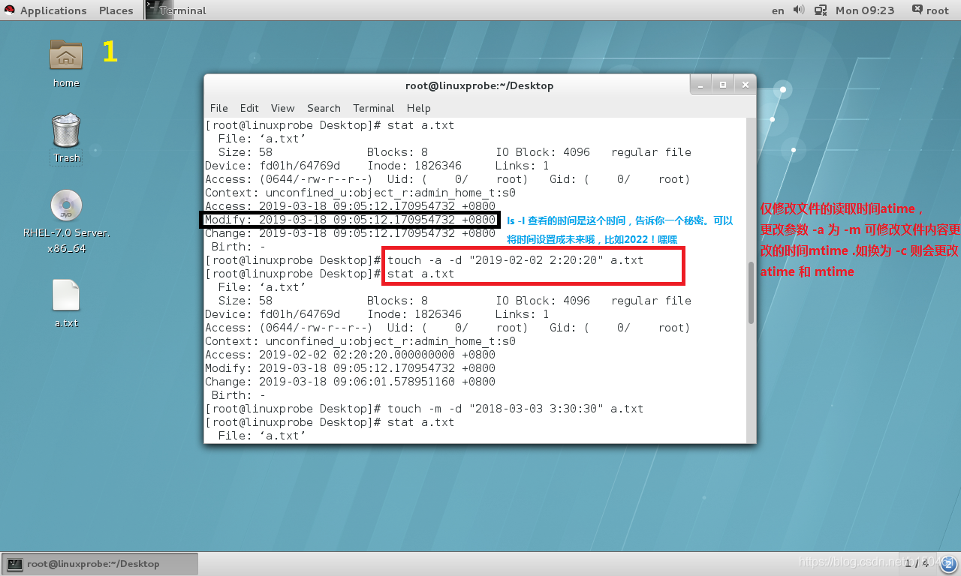Open the en input language indicator
The width and height of the screenshot is (961, 576).
[x=778, y=10]
